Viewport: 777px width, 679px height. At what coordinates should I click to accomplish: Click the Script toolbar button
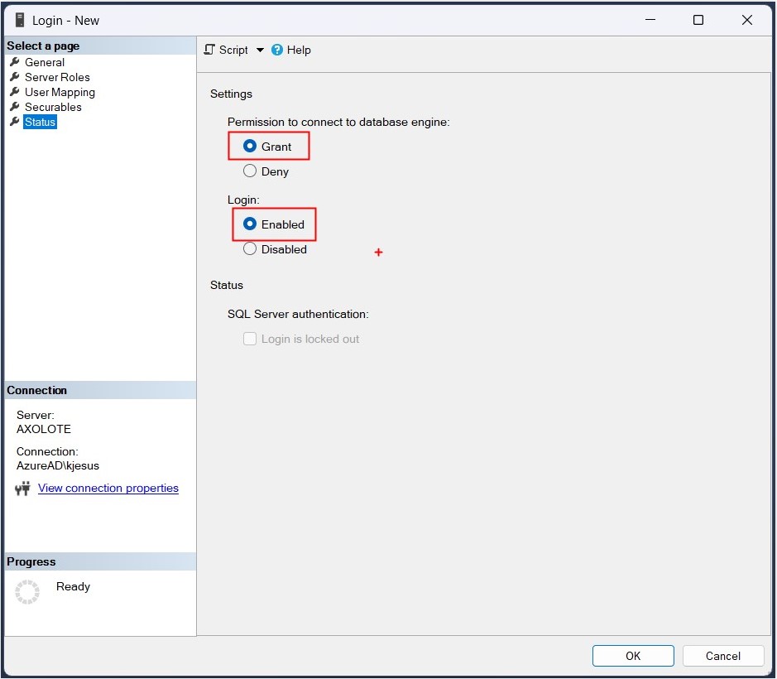(227, 50)
